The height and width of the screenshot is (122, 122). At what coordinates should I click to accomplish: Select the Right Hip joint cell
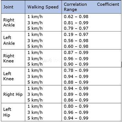coord(13,94)
